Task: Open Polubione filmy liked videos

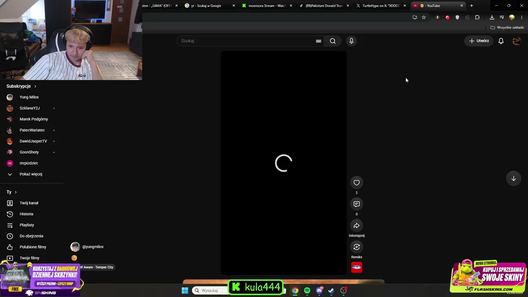Action: coord(33,247)
